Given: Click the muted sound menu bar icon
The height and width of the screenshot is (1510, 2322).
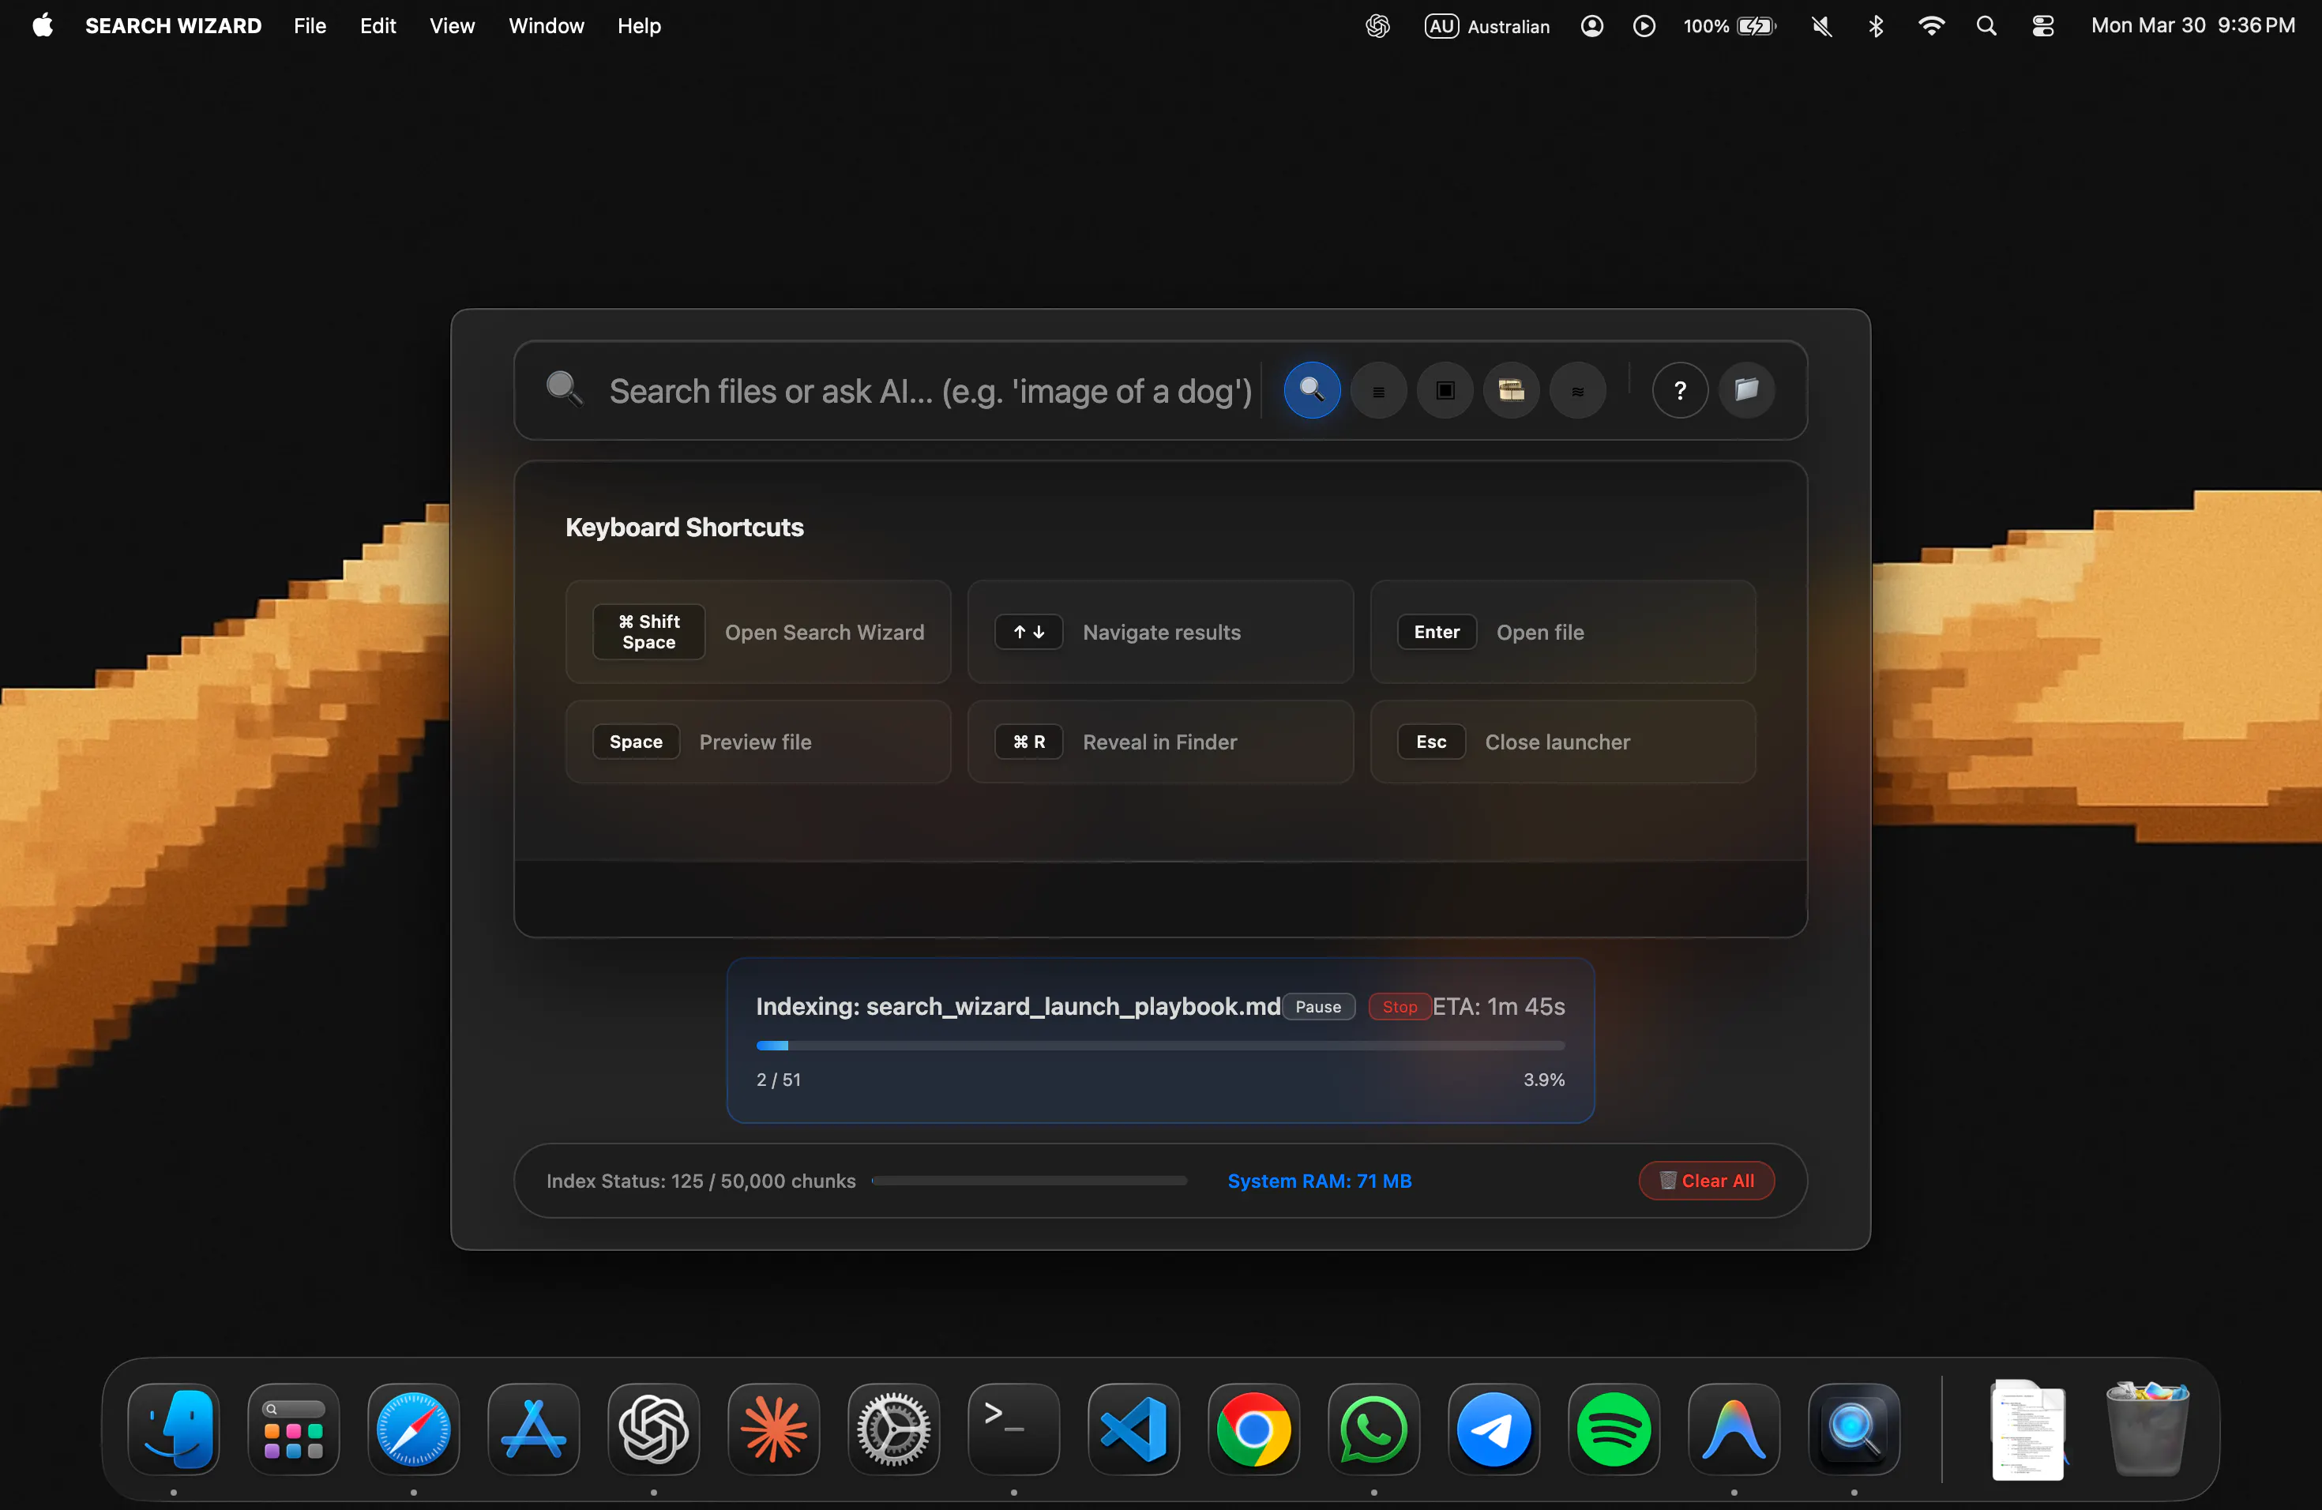Looking at the screenshot, I should (x=1821, y=25).
